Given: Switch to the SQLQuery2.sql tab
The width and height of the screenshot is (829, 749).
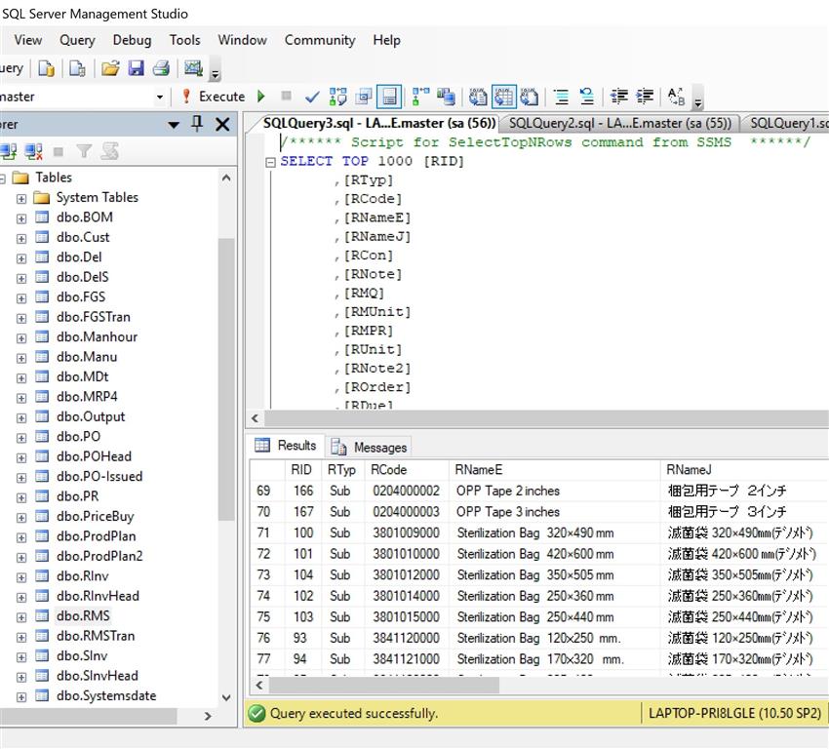Looking at the screenshot, I should [619, 123].
